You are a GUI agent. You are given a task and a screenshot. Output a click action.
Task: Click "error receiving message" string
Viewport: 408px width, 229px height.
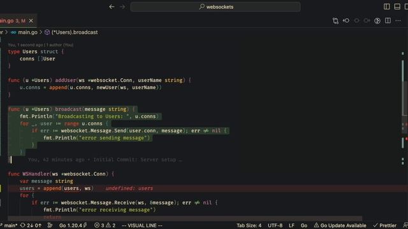pos(117,209)
